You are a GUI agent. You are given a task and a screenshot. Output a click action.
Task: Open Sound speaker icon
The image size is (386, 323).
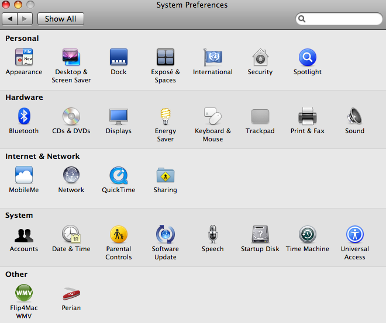pos(355,116)
